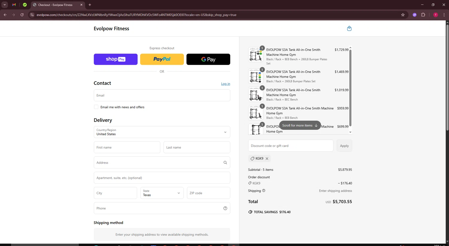Image resolution: width=449 pixels, height=246 pixels.
Task: Click the Evolpow Fitness store title
Action: tap(111, 28)
